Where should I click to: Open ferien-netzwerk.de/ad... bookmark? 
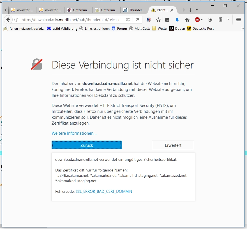[x=24, y=29]
